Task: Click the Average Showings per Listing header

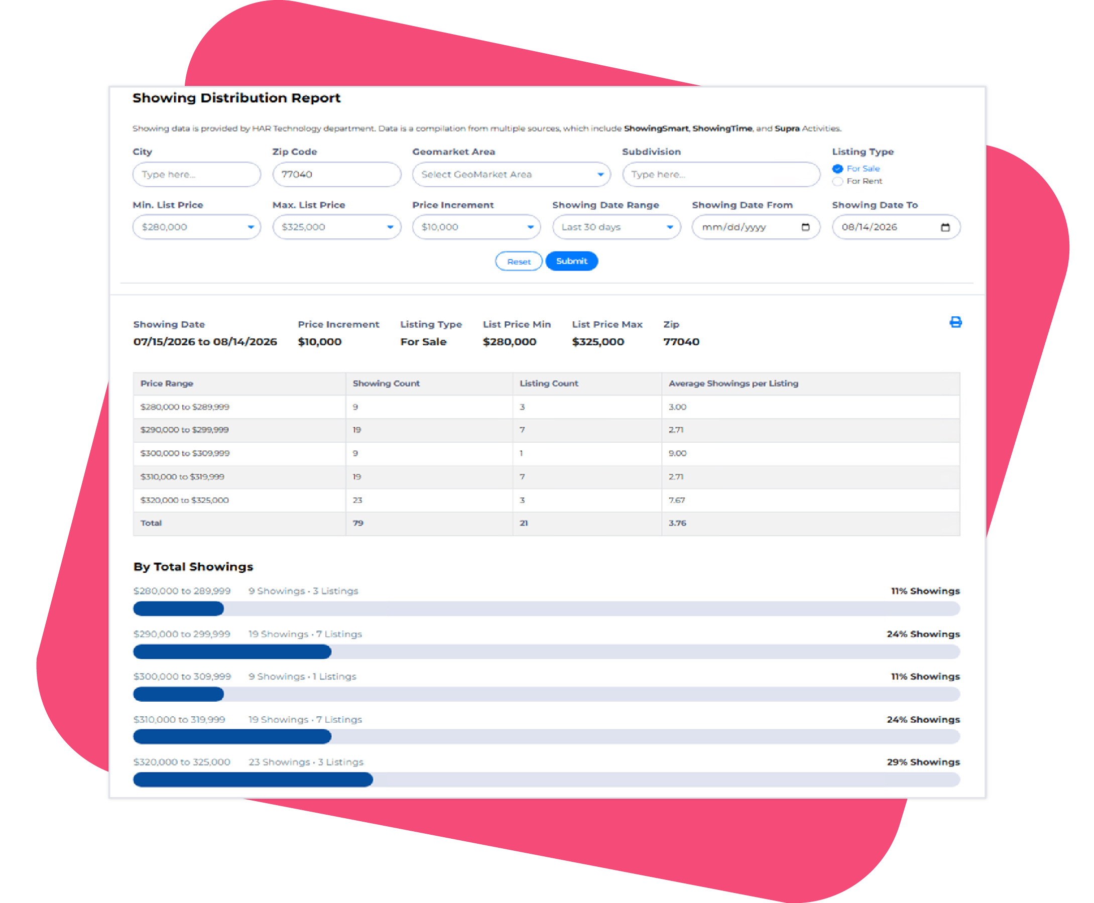Action: tap(733, 383)
